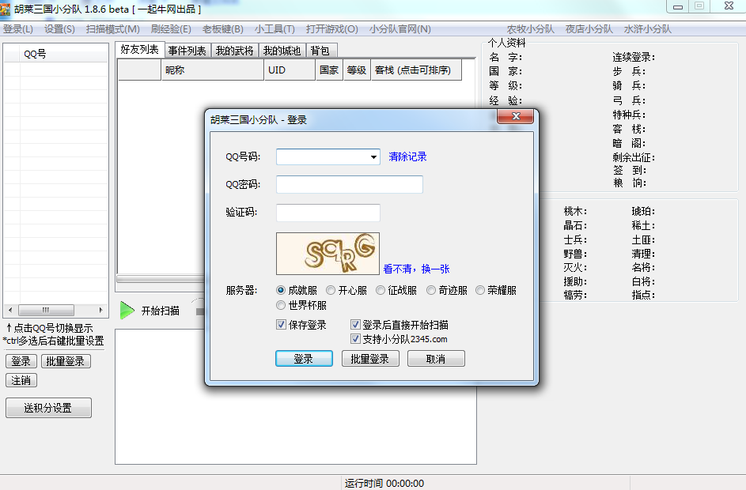This screenshot has width=746, height=490.
Task: Select the 荣耀服 server option
Action: pos(480,290)
